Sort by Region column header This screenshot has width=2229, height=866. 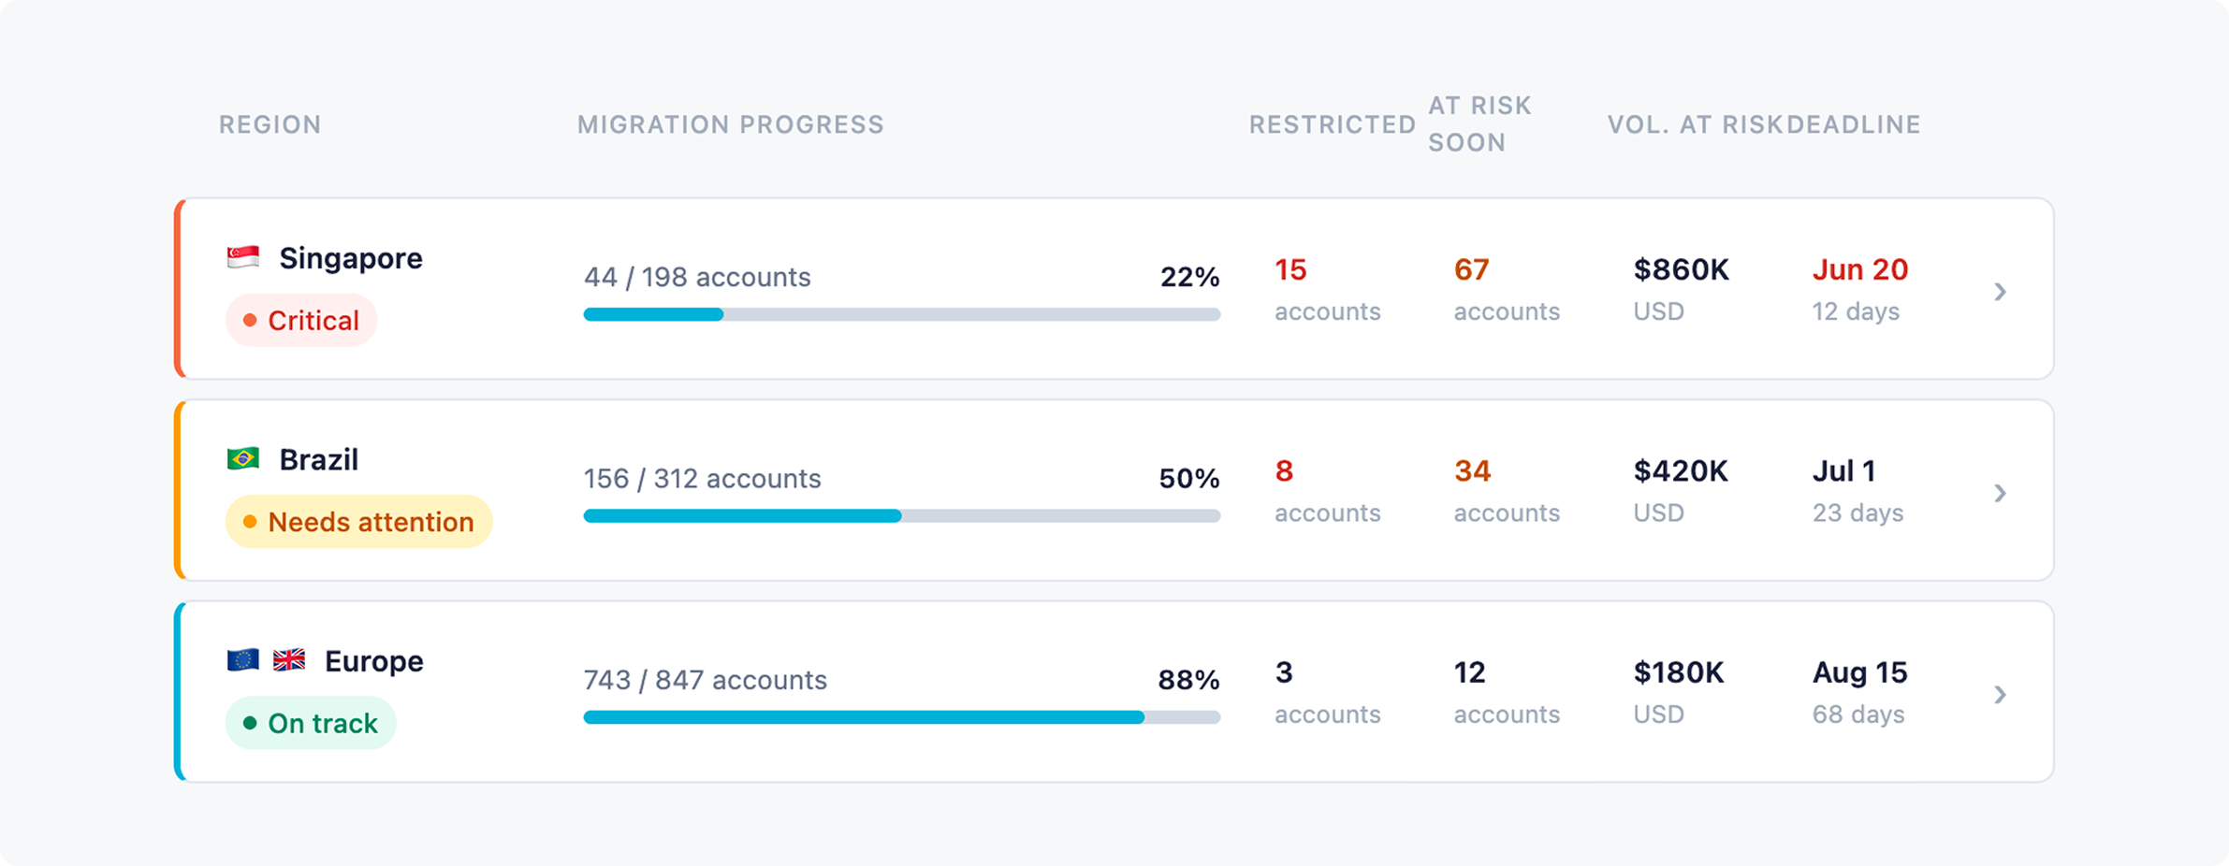point(270,124)
